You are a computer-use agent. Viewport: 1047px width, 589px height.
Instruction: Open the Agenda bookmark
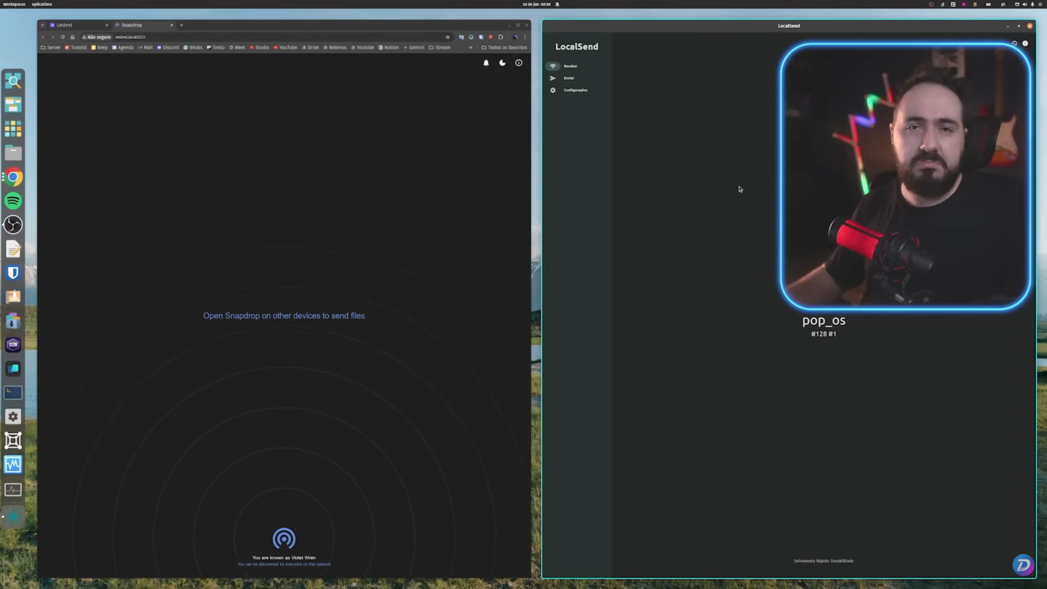tap(123, 48)
